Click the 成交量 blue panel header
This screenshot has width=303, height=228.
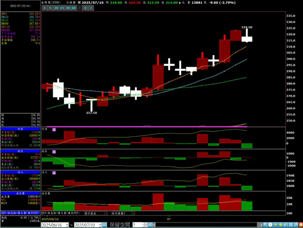coord(20,193)
